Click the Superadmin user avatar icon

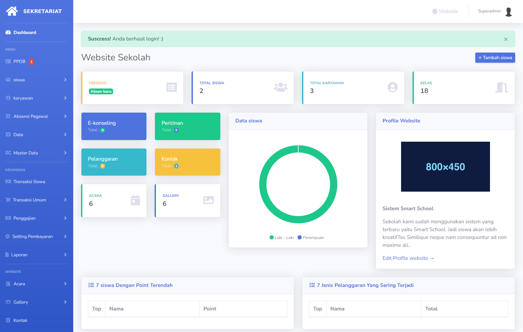[509, 12]
